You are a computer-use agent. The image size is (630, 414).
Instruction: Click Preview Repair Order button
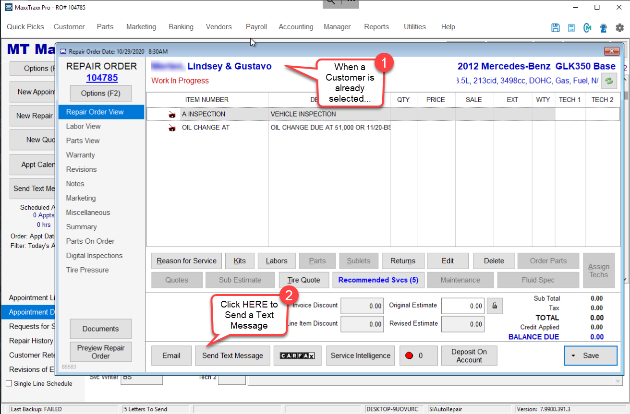(x=101, y=352)
